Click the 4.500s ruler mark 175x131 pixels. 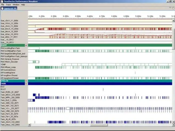coord(78,16)
